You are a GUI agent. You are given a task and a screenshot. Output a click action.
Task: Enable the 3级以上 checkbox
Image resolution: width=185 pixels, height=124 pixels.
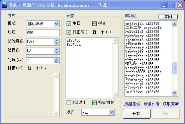tap(69, 103)
